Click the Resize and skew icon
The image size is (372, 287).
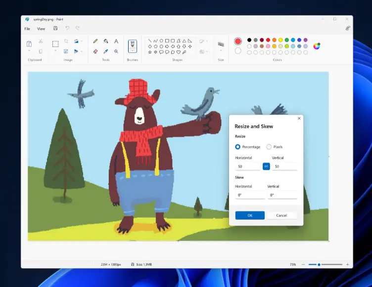pyautogui.click(x=66, y=51)
